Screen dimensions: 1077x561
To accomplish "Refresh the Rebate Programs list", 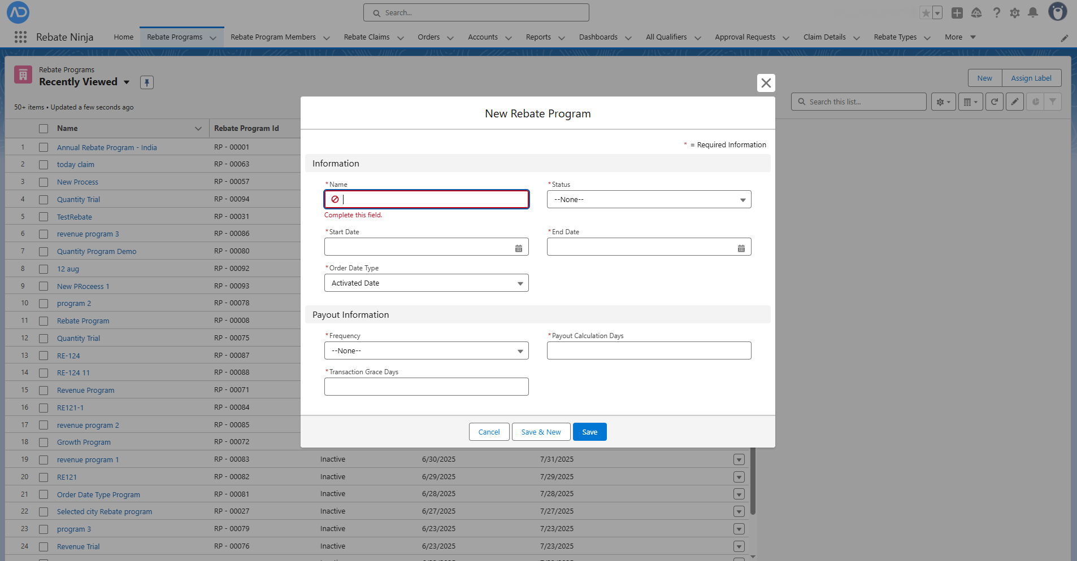I will tap(995, 102).
